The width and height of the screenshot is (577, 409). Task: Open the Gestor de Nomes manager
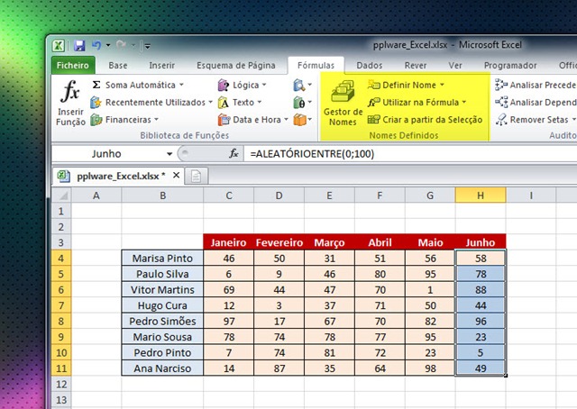(x=343, y=103)
